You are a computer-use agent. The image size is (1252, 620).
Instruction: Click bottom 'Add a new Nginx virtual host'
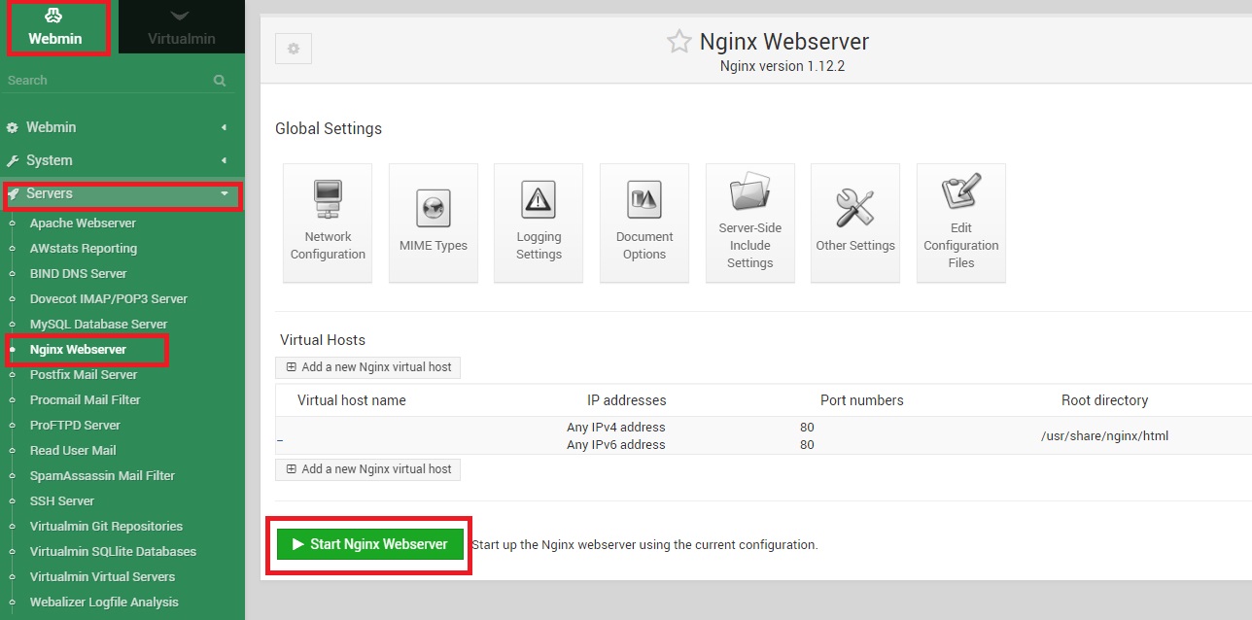pyautogui.click(x=368, y=469)
